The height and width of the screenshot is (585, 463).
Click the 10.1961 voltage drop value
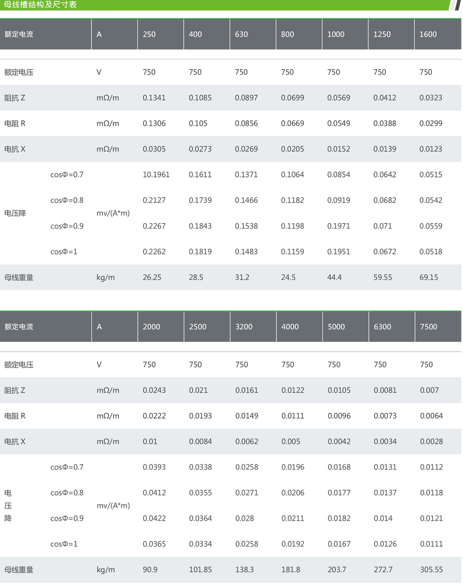click(156, 175)
